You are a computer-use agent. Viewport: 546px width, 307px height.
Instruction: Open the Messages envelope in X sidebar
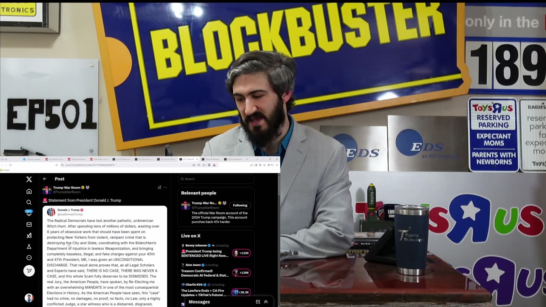coord(29,224)
